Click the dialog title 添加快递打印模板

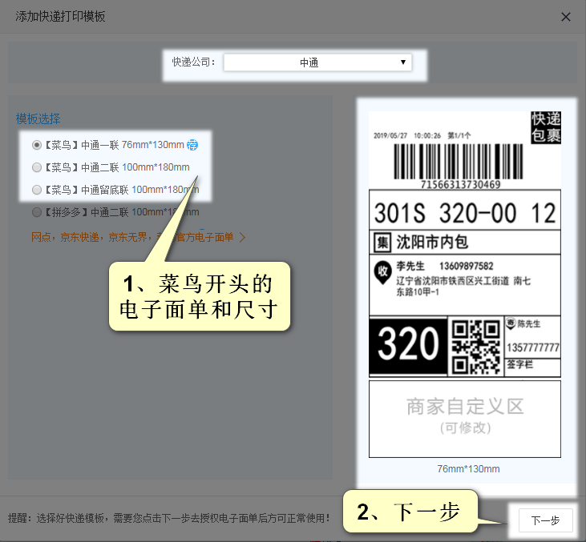[x=60, y=17]
